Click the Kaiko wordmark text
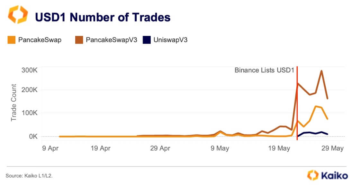 334,175
